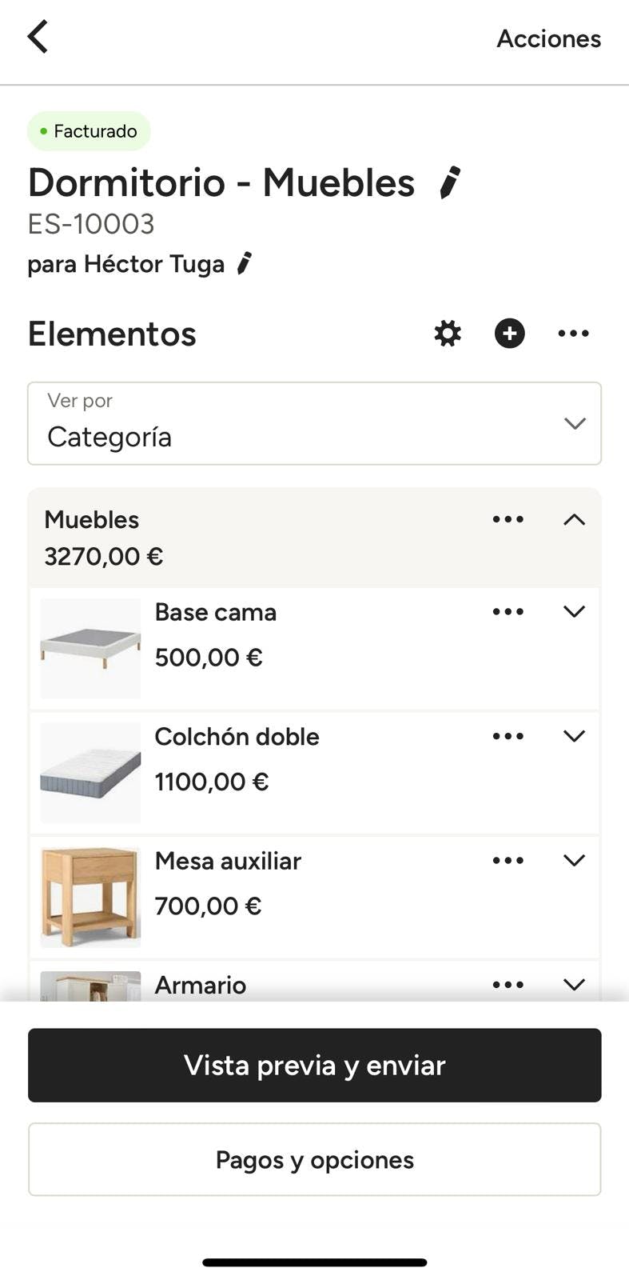Open Elementos settings gear
Viewport: 629px width, 1280px height.
click(448, 334)
